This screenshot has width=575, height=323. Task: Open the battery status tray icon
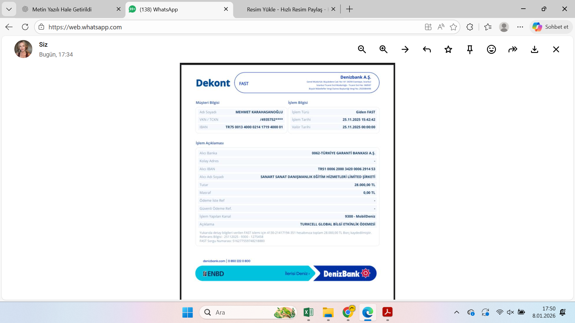click(521, 313)
